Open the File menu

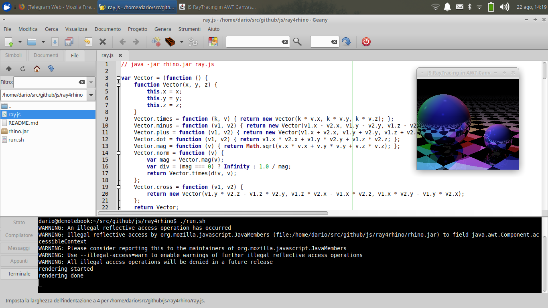tap(7, 29)
